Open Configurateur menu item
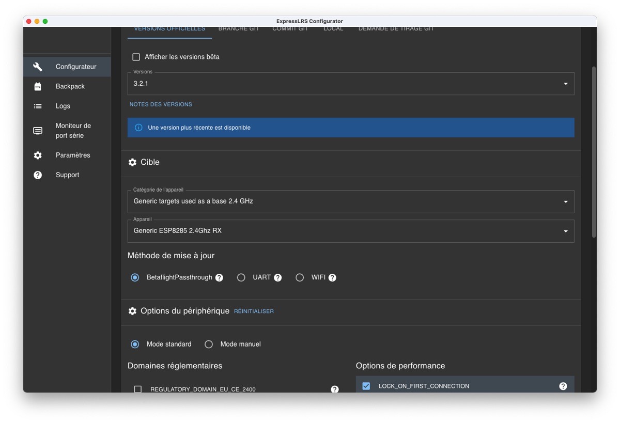 (x=67, y=67)
